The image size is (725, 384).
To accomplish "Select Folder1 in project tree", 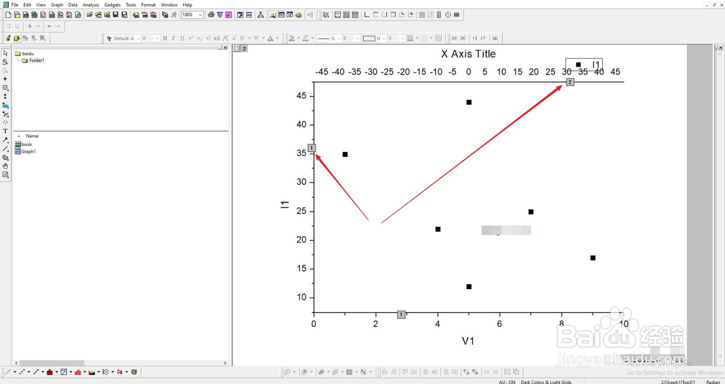I will pos(33,60).
